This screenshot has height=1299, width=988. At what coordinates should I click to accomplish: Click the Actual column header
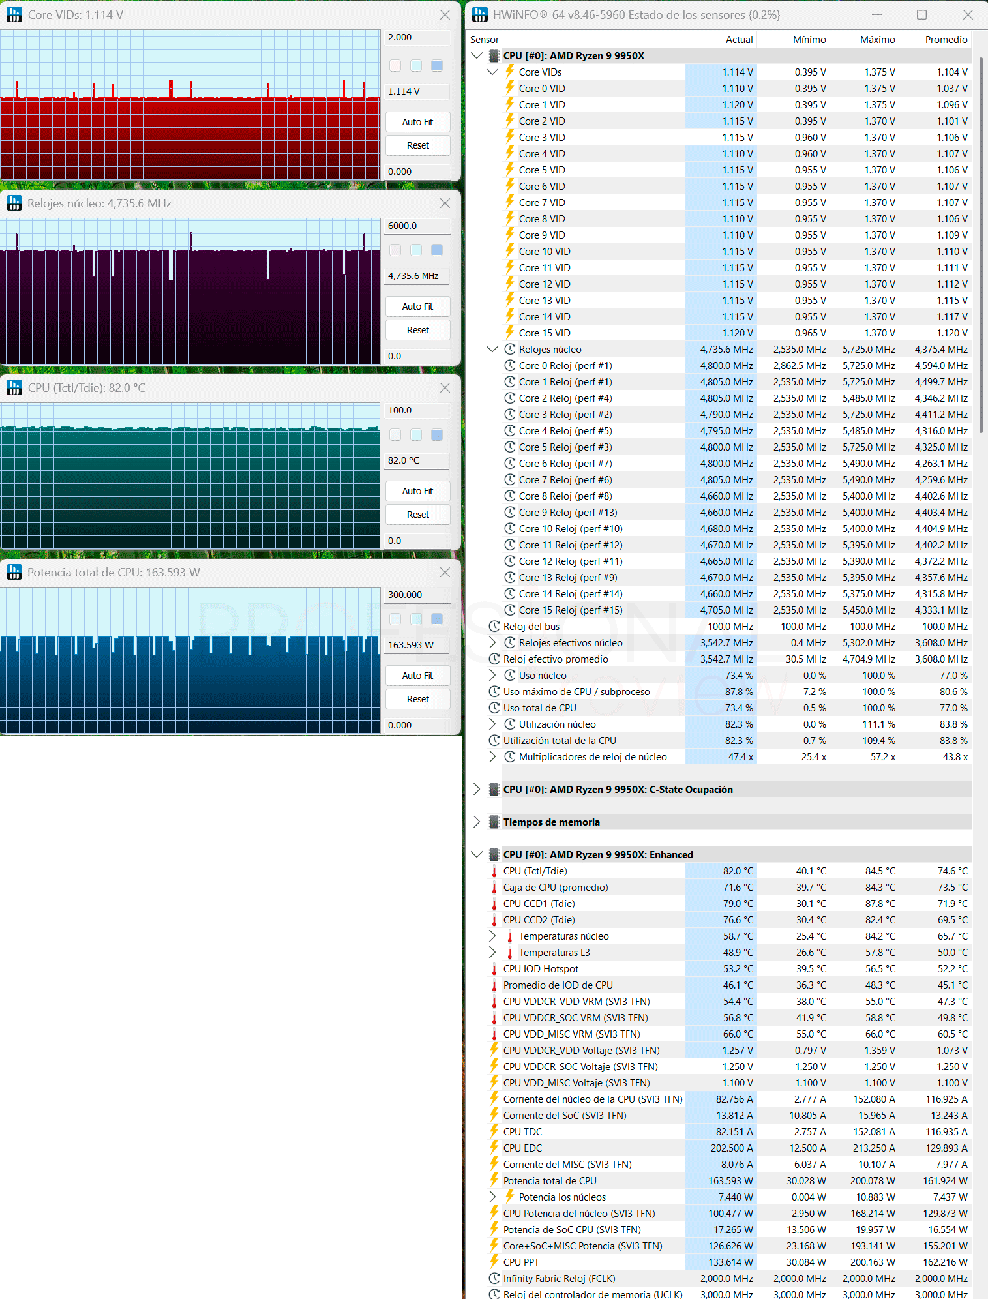(x=721, y=40)
